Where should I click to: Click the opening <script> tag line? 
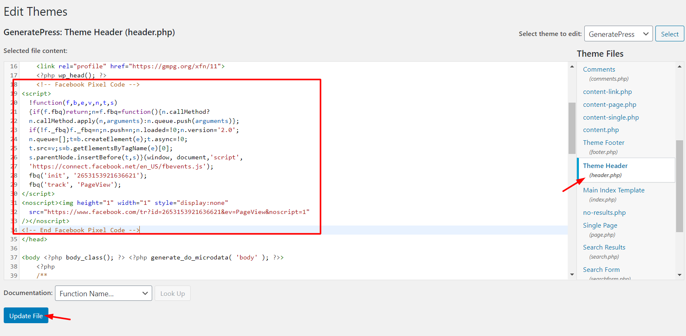[36, 94]
